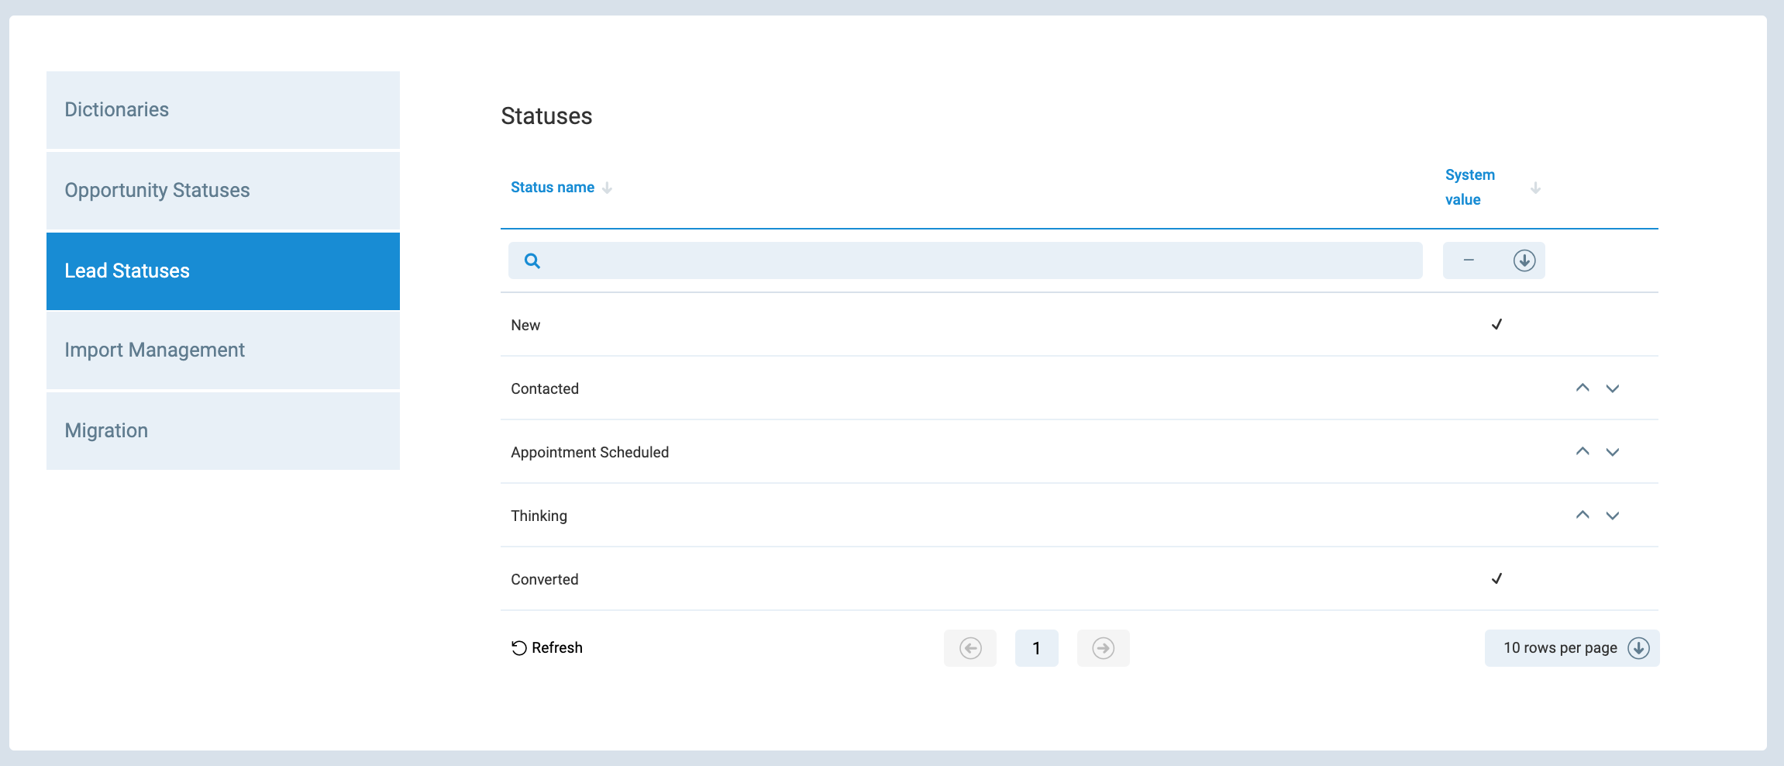Open the Dictionaries section
The height and width of the screenshot is (766, 1784).
click(x=223, y=110)
